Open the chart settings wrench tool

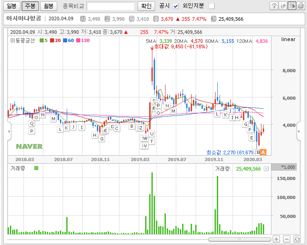274,6
